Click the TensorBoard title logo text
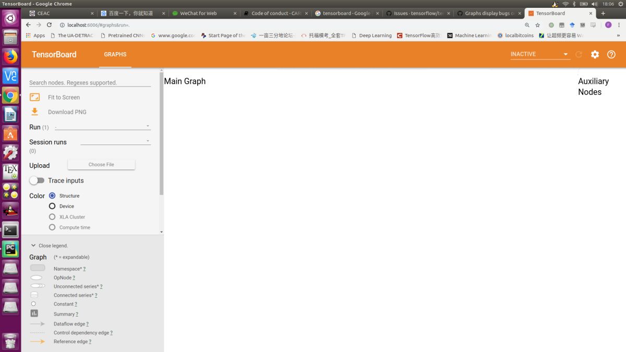Image resolution: width=626 pixels, height=352 pixels. click(x=54, y=54)
